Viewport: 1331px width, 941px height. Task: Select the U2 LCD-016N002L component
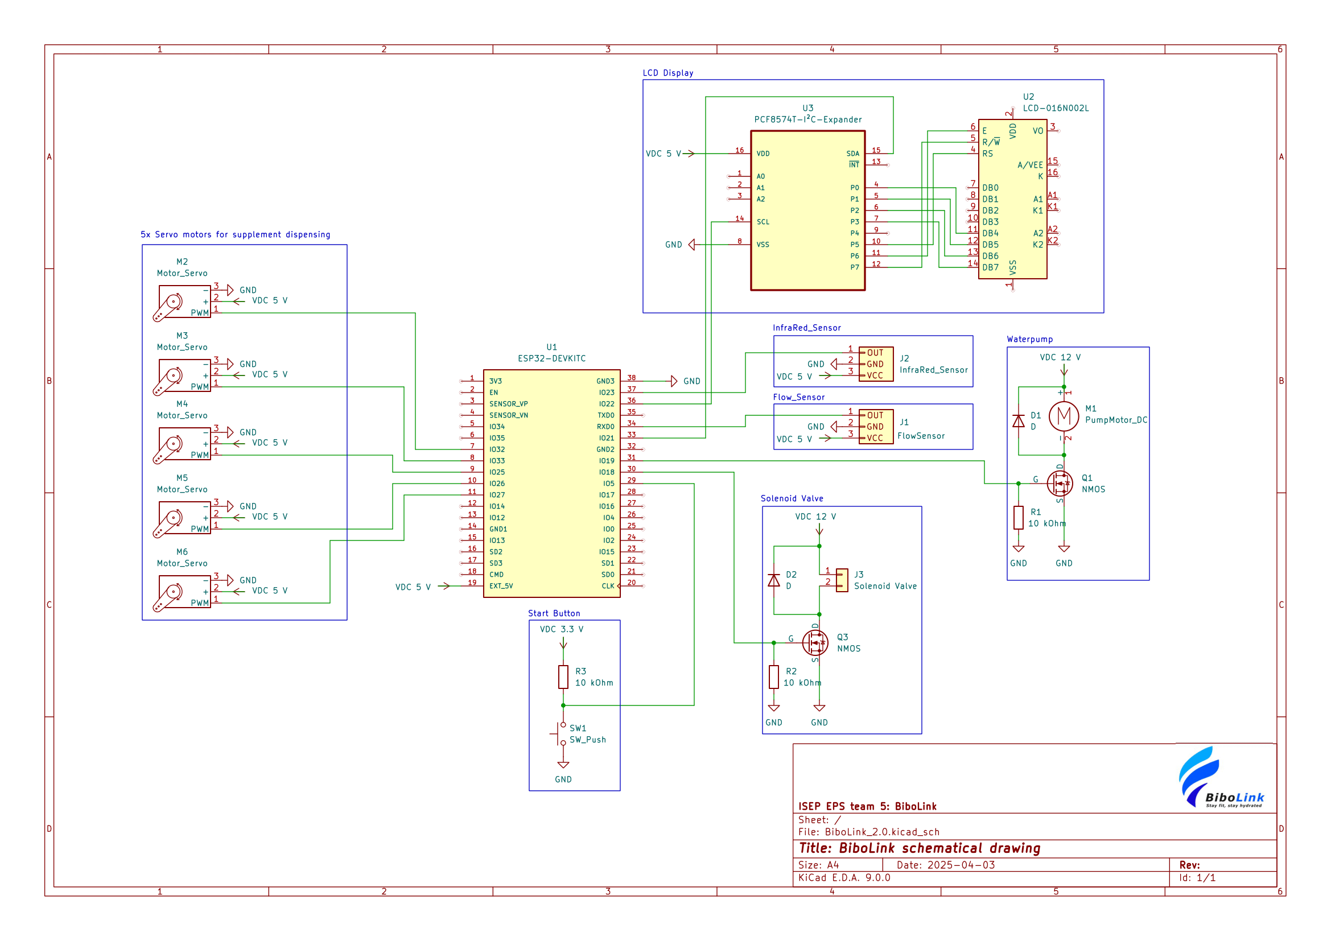click(1012, 199)
